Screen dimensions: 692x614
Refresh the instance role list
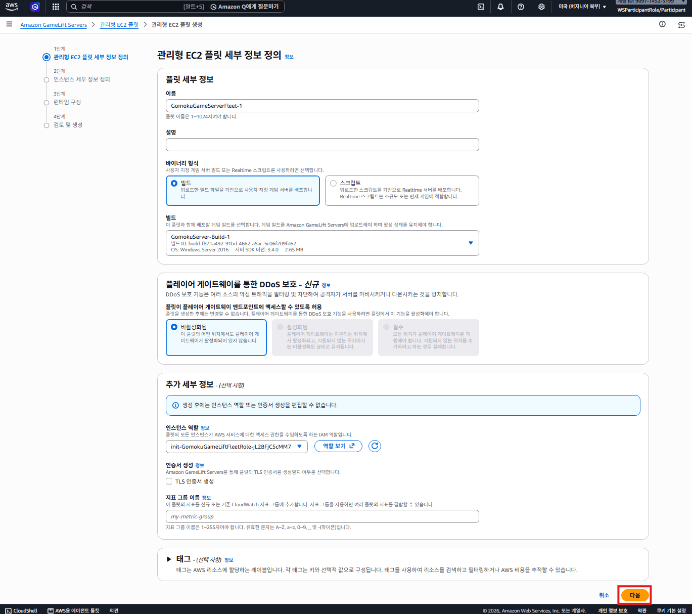[x=375, y=446]
